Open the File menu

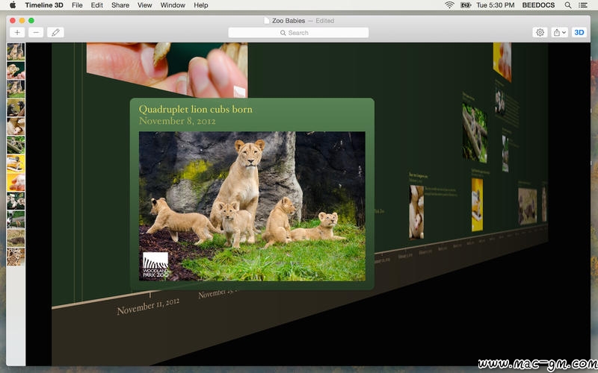pyautogui.click(x=77, y=5)
